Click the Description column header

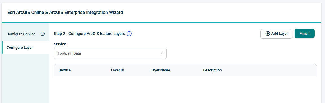pyautogui.click(x=212, y=70)
